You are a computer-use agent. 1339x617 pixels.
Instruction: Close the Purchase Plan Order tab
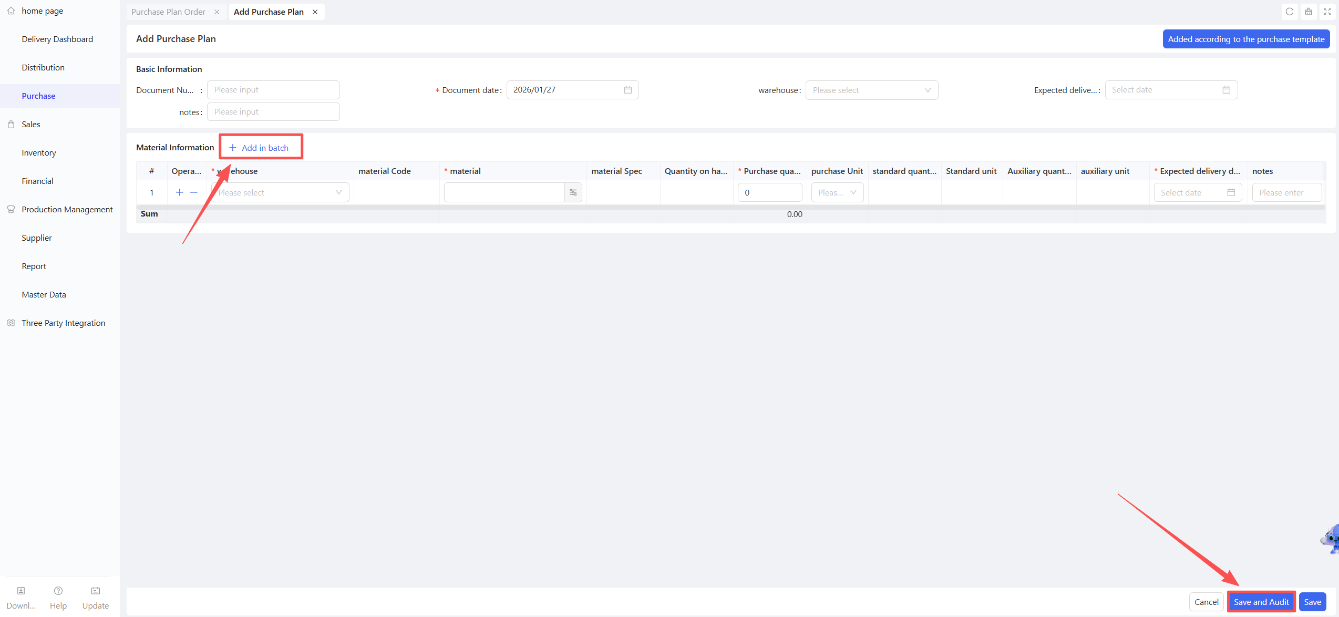click(217, 12)
